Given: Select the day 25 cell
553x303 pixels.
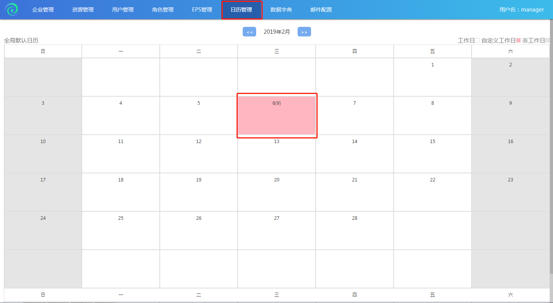Looking at the screenshot, I should 121,231.
